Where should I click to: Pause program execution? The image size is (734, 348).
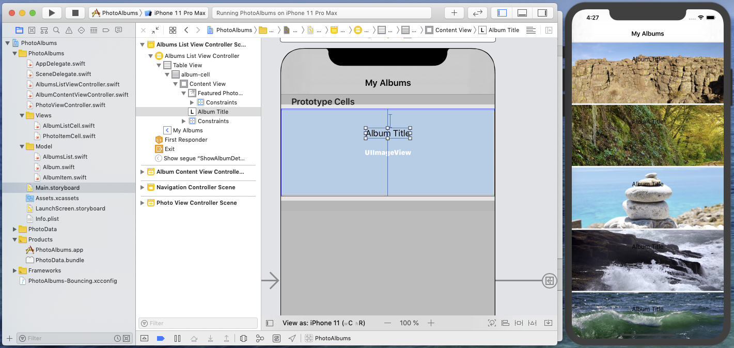pyautogui.click(x=177, y=338)
